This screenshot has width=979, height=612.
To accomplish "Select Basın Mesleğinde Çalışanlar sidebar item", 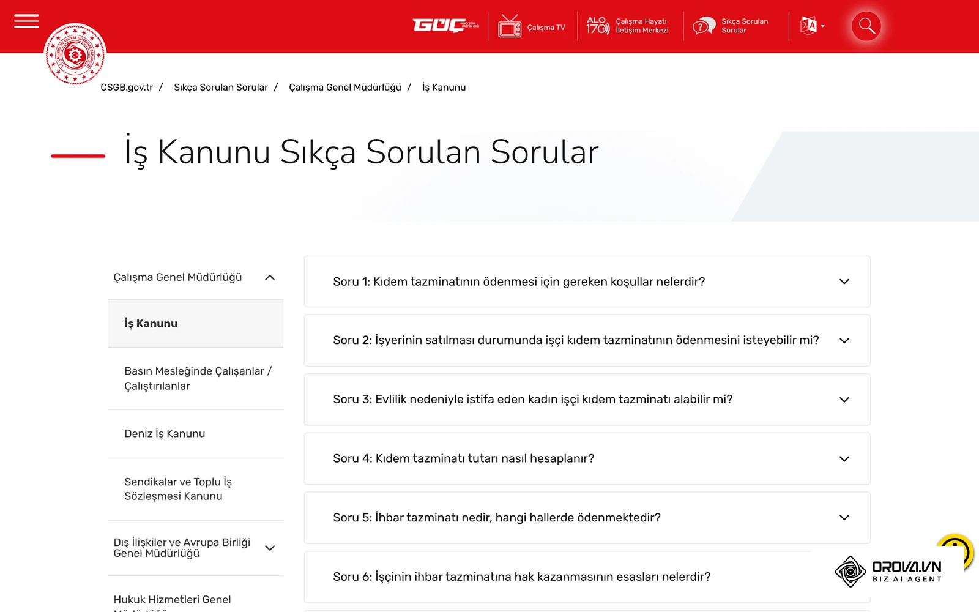I will [x=196, y=378].
